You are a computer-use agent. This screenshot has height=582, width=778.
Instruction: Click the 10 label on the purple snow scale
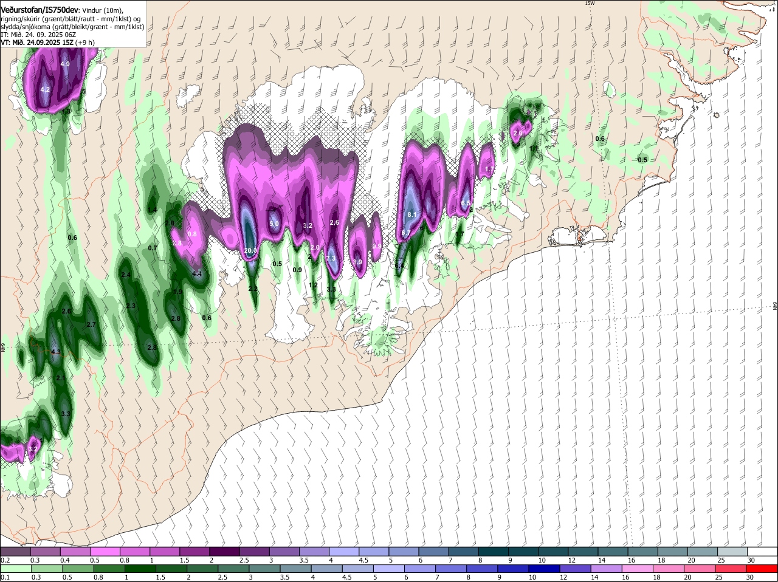(x=541, y=560)
